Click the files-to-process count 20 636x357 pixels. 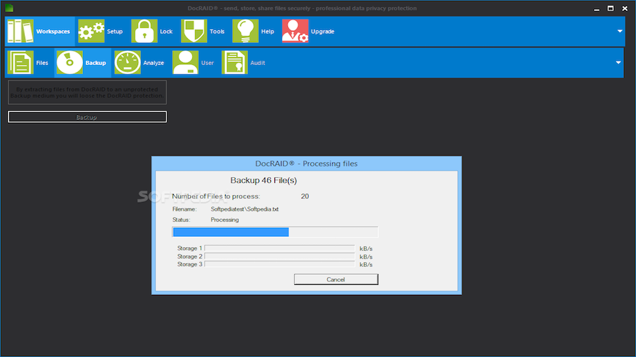pyautogui.click(x=305, y=196)
